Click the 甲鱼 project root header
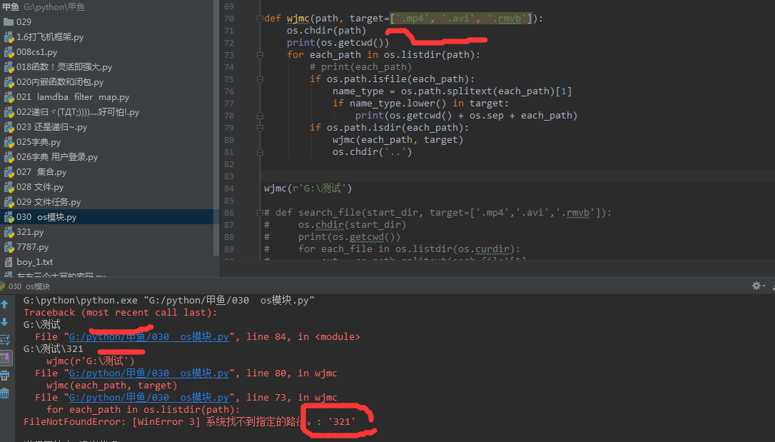The height and width of the screenshot is (442, 775). 11,6
